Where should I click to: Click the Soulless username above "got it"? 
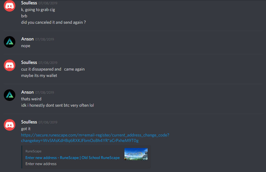[29, 122]
